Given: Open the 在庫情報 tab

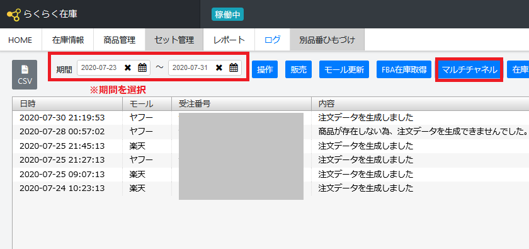Looking at the screenshot, I should [x=68, y=40].
